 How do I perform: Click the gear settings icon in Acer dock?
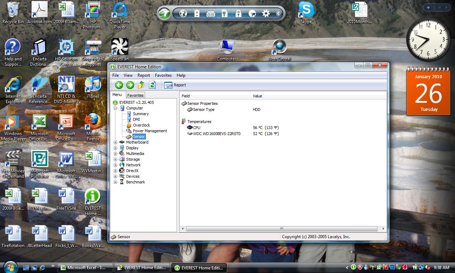pos(266,14)
